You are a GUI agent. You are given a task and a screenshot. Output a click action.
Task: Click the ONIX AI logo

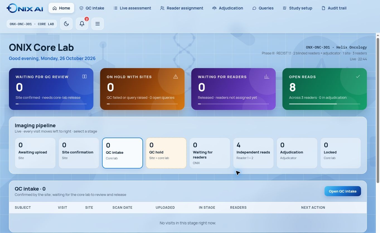(x=25, y=8)
